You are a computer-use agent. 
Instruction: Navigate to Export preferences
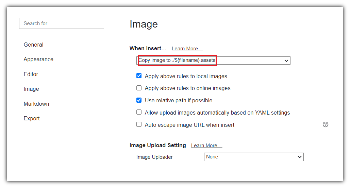(32, 118)
